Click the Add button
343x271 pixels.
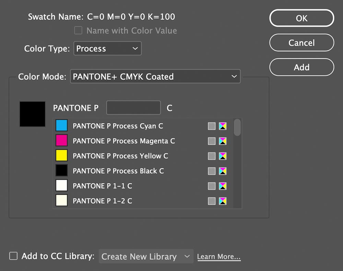301,67
